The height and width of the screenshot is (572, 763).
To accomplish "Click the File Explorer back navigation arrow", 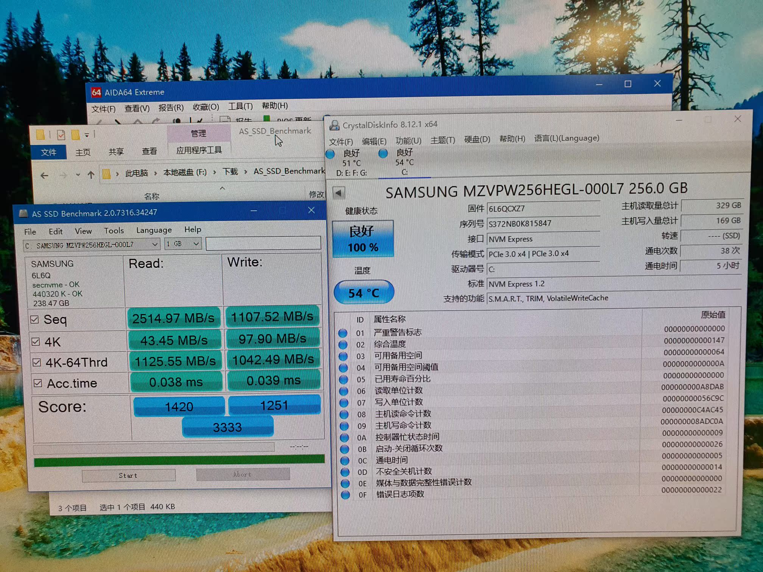I will pos(45,176).
